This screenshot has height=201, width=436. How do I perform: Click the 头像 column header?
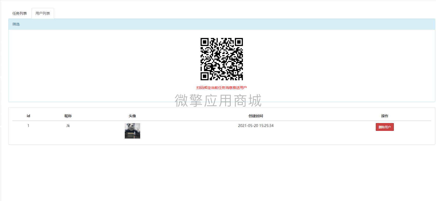coord(132,116)
